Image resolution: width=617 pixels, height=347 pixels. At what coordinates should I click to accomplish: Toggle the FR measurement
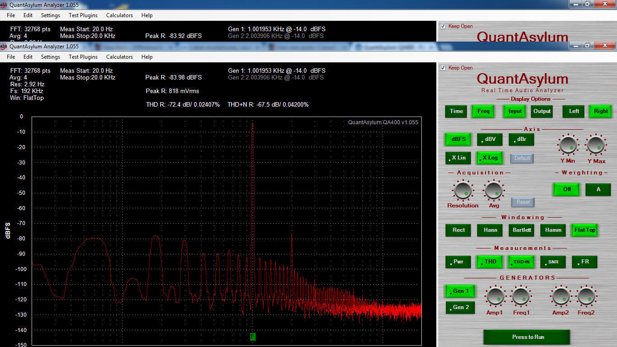[x=584, y=262]
